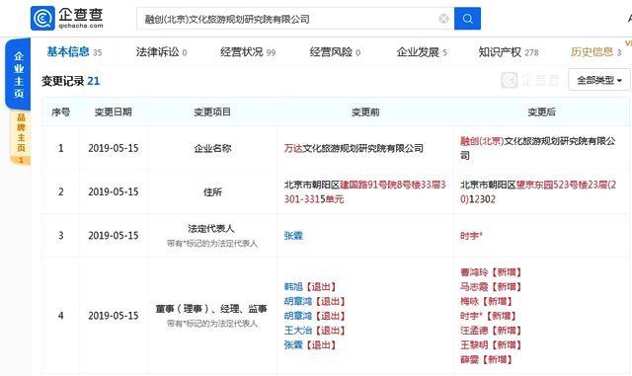Switch to the 经营状况 tab
The width and height of the screenshot is (632, 376).
pos(248,52)
